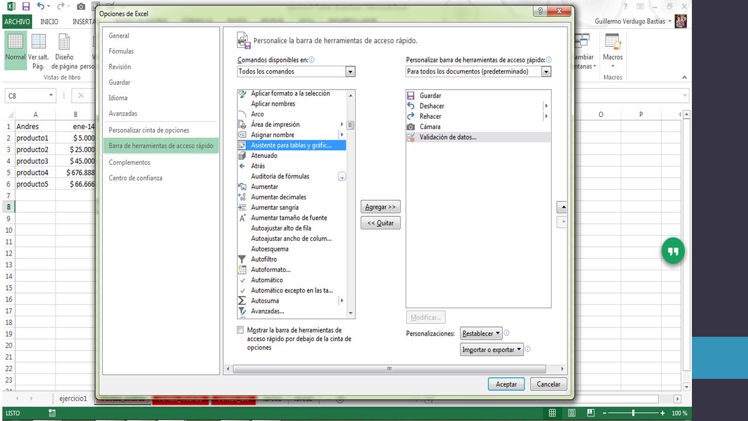Viewport: 748px width, 421px height.
Task: Open Ver salt. Pág. view icon
Action: click(x=39, y=51)
